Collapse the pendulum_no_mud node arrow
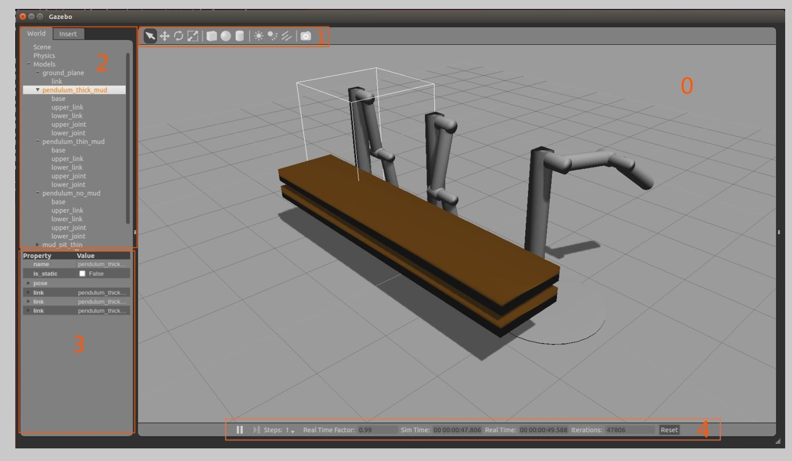This screenshot has height=461, width=792. coord(38,193)
